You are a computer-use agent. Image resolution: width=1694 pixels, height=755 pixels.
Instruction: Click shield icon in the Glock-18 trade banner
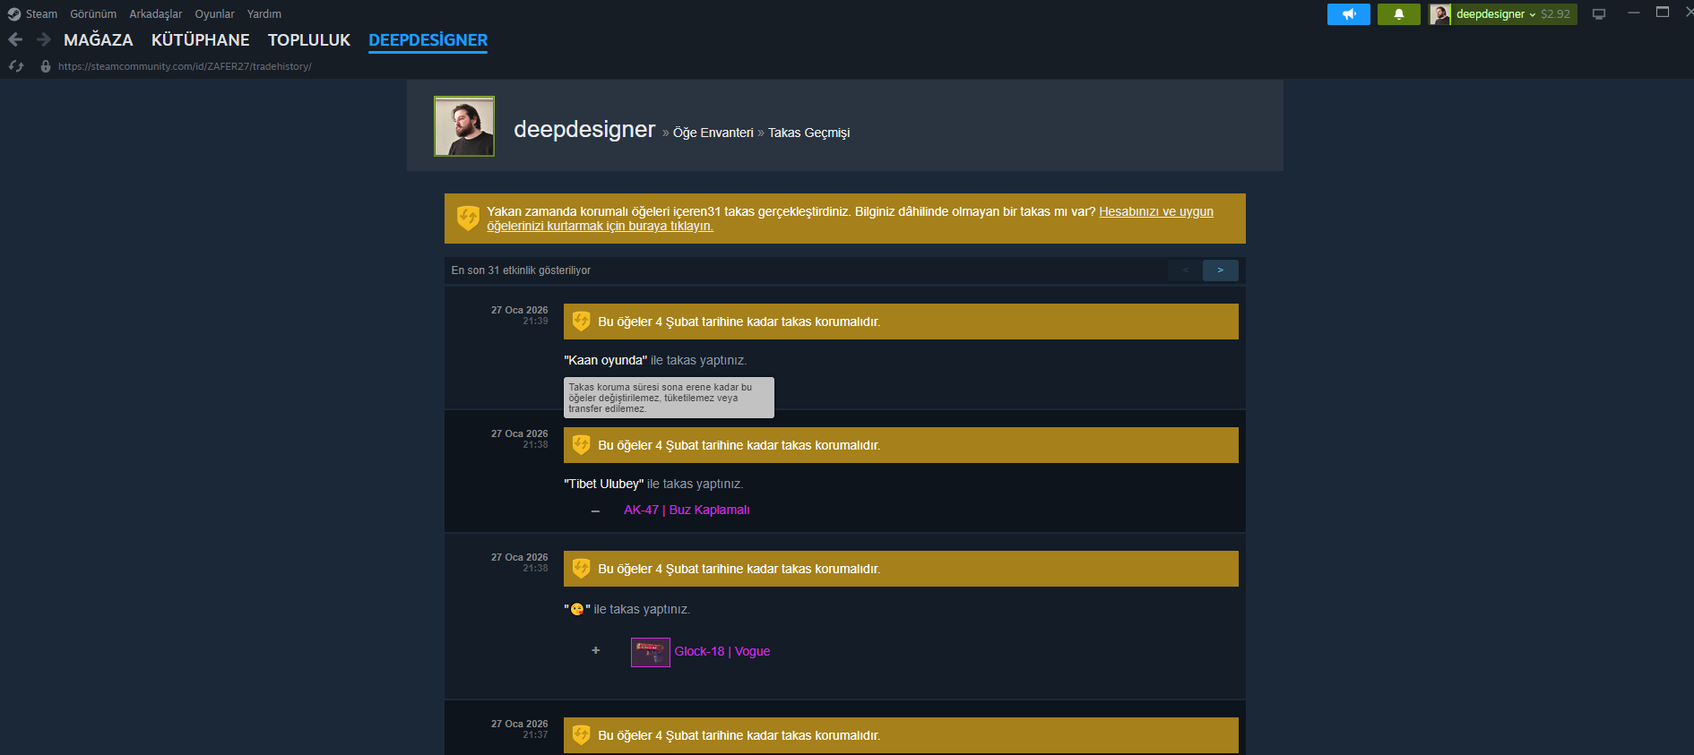pyautogui.click(x=581, y=568)
